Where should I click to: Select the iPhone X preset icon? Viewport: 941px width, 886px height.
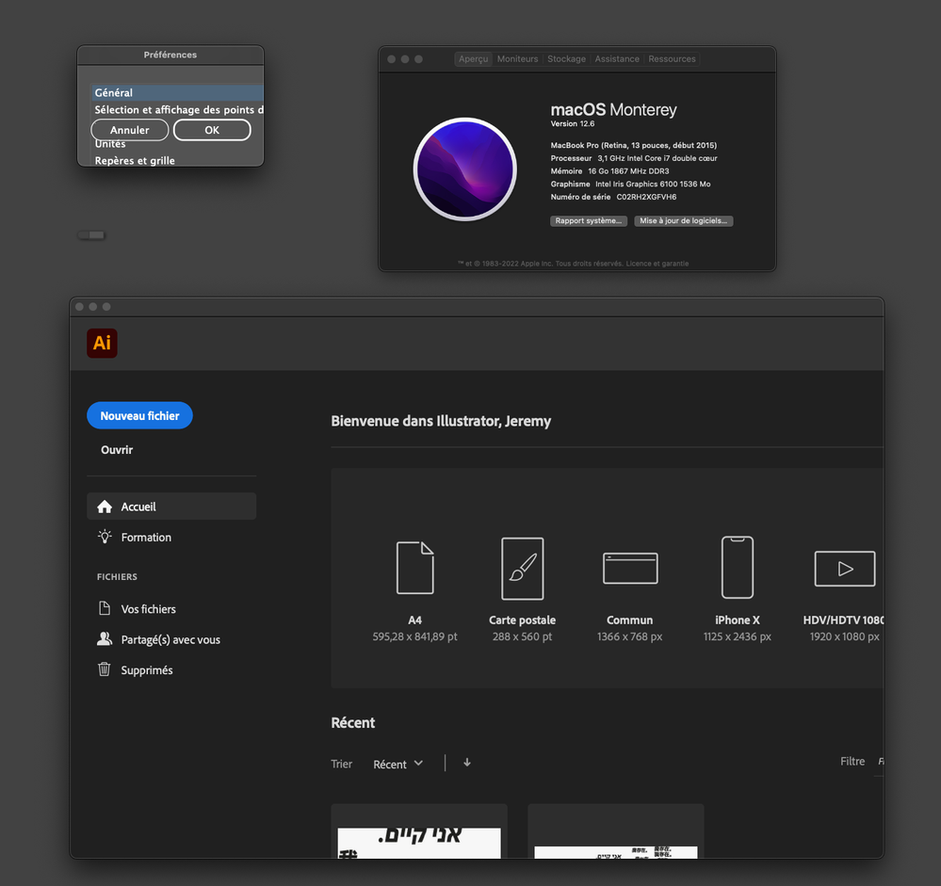(x=737, y=568)
